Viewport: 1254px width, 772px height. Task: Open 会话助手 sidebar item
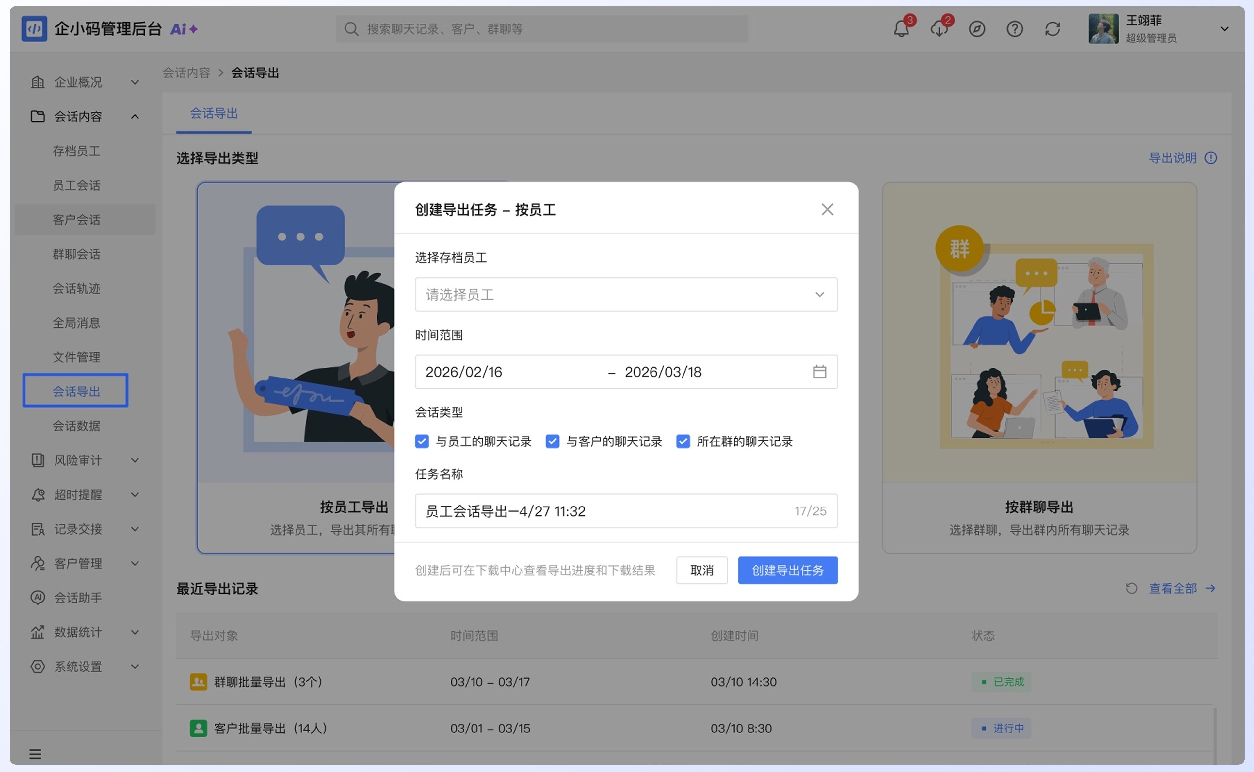78,597
